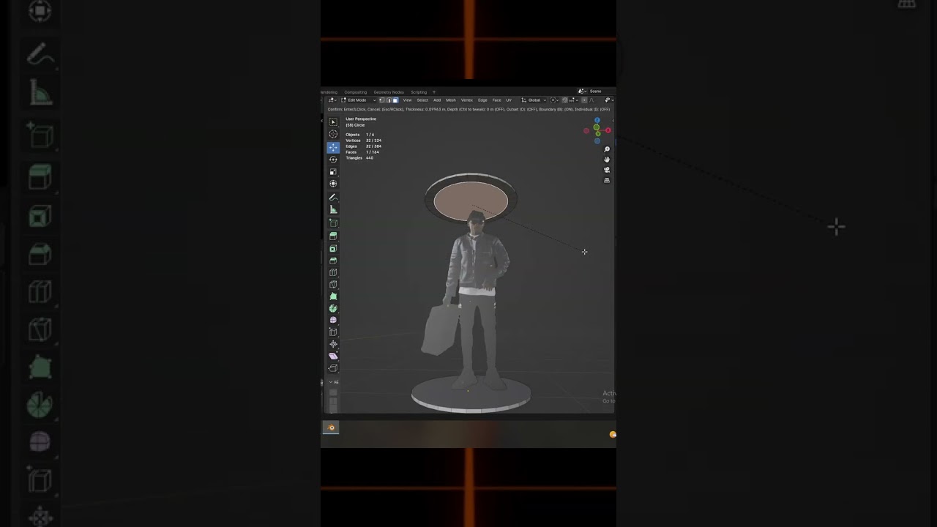Screen dimensions: 937x527
Task: Enable face select mode
Action: [x=395, y=100]
